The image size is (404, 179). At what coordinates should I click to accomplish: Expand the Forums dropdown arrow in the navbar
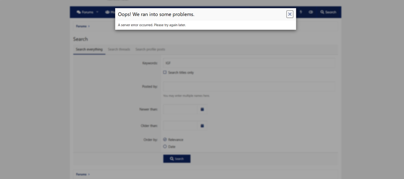click(x=97, y=12)
